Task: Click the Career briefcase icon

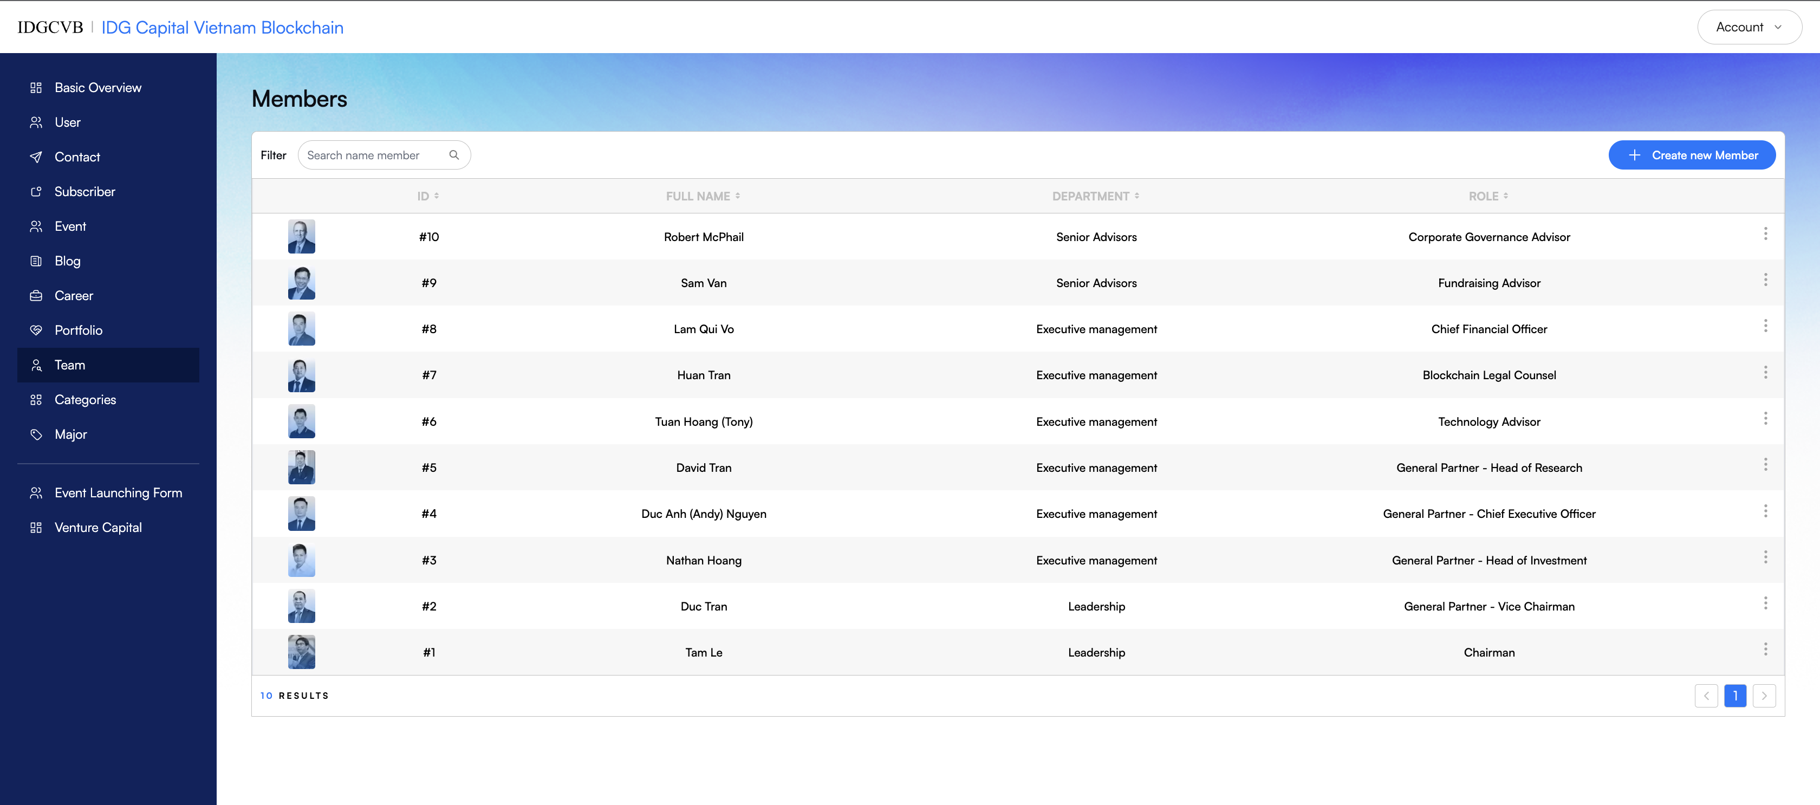Action: 36,295
